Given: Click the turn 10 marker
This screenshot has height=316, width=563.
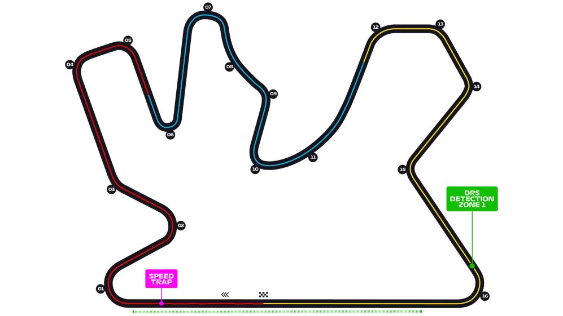Looking at the screenshot, I should (x=255, y=169).
